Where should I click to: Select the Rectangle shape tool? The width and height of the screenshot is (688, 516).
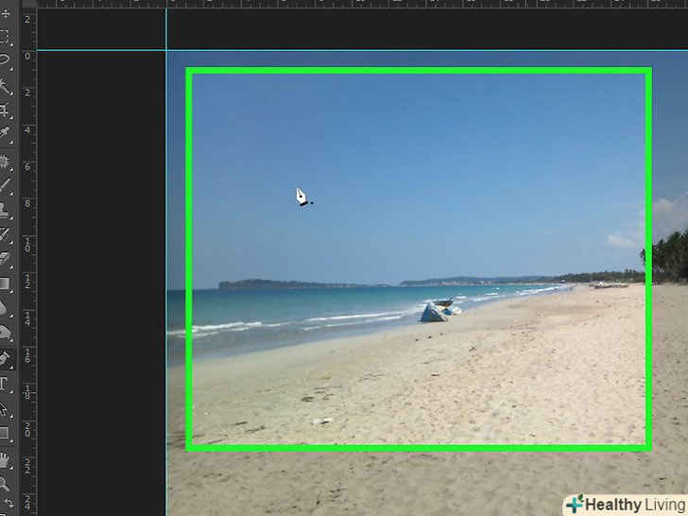click(x=5, y=433)
